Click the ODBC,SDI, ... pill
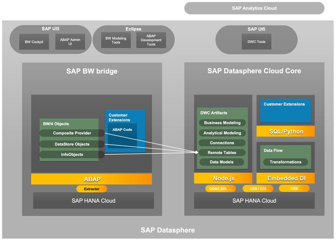Viewport: 336px width, 240px height. tap(221, 189)
